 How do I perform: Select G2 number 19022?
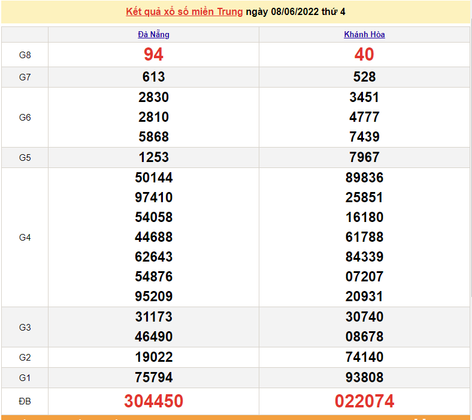coord(153,357)
